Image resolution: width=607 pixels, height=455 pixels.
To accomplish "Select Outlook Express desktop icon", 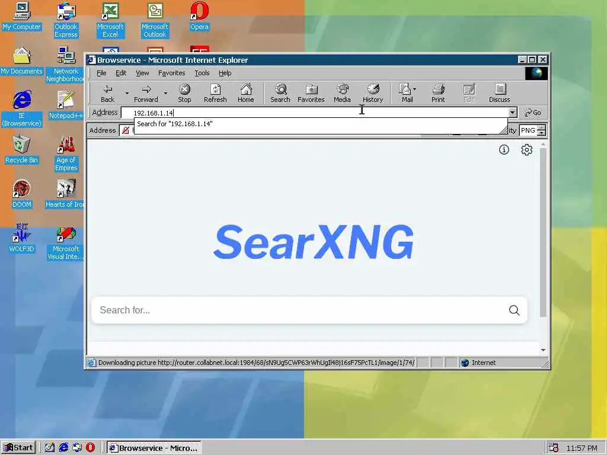I will [66, 20].
